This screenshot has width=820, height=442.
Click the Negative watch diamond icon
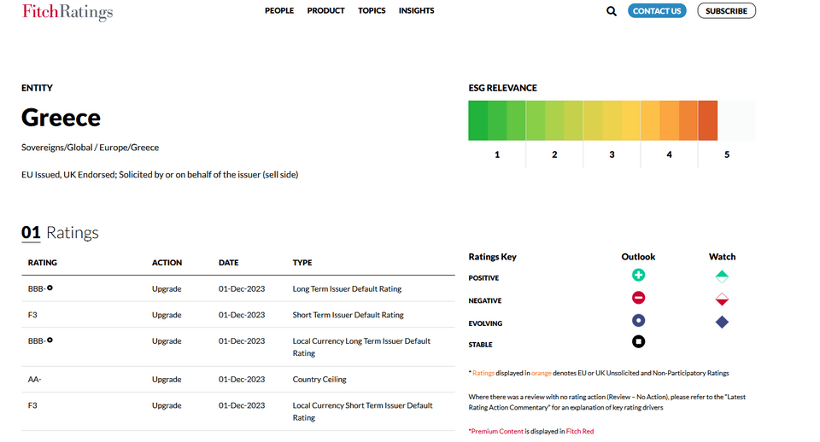(x=722, y=300)
